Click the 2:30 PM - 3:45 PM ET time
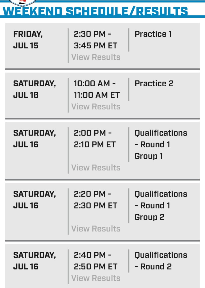 pyautogui.click(x=95, y=40)
